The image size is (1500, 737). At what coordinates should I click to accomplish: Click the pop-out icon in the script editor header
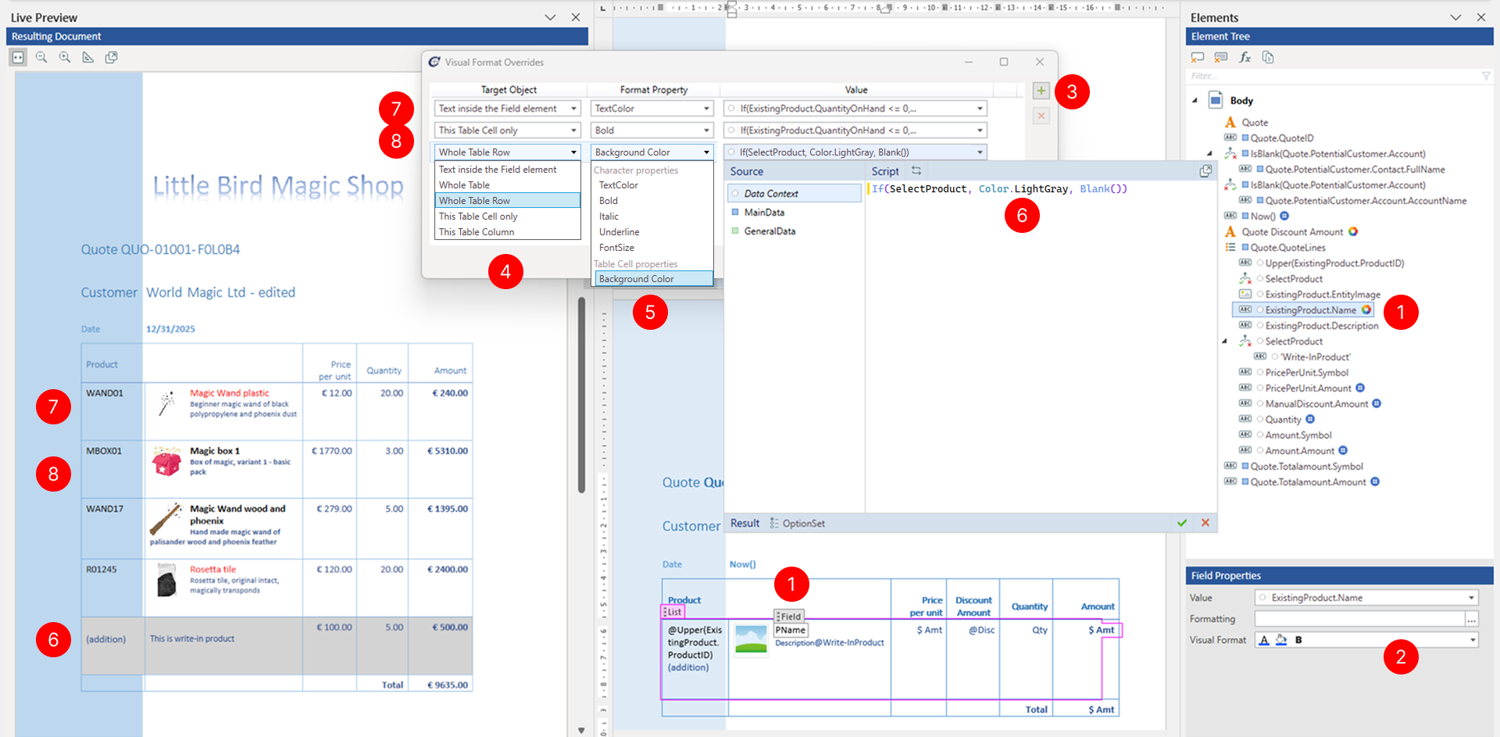coord(1205,170)
